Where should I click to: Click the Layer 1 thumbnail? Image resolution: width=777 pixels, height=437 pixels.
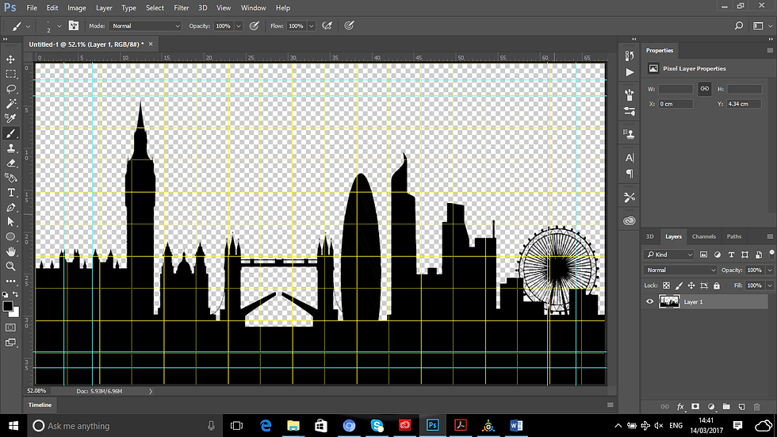click(669, 301)
